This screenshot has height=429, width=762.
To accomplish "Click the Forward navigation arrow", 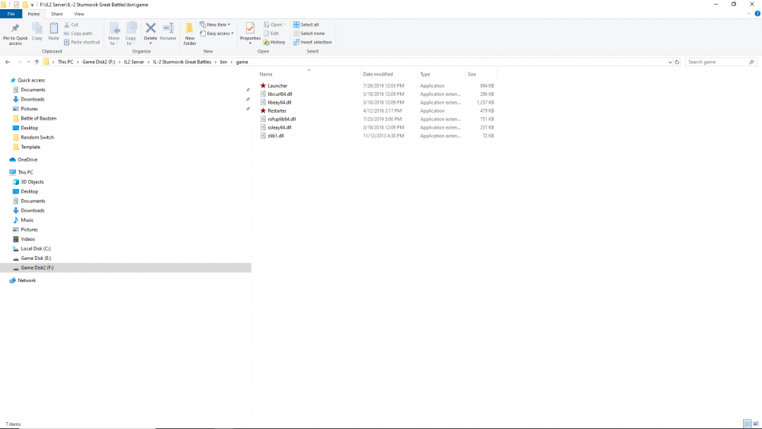I will click(19, 62).
